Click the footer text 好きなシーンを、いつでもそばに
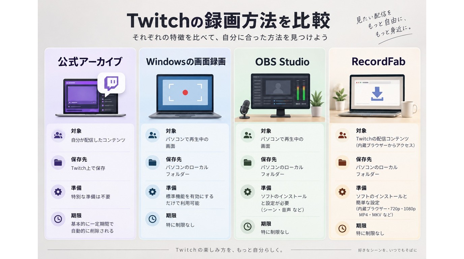 coord(387,250)
